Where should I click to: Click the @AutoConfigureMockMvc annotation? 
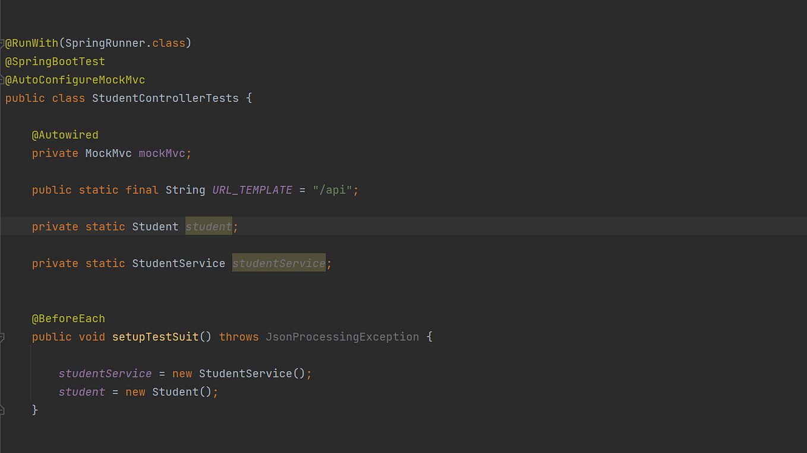pos(75,80)
